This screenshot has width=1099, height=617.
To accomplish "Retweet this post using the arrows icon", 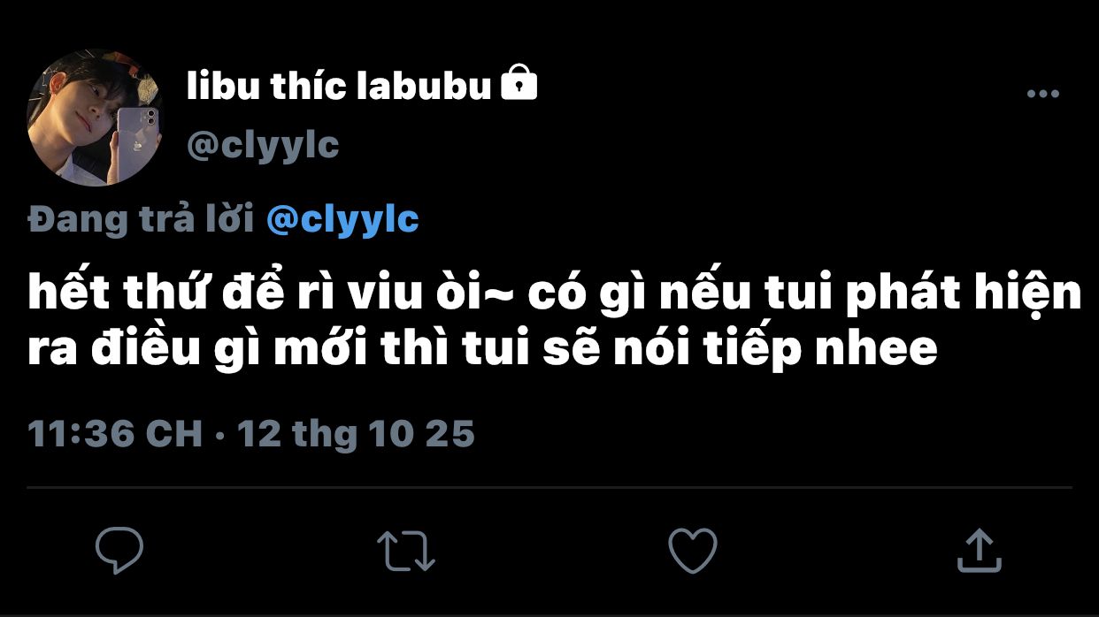I will tap(406, 550).
